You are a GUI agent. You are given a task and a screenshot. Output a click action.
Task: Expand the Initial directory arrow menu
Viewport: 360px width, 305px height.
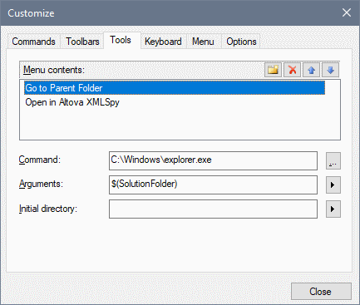click(x=333, y=209)
